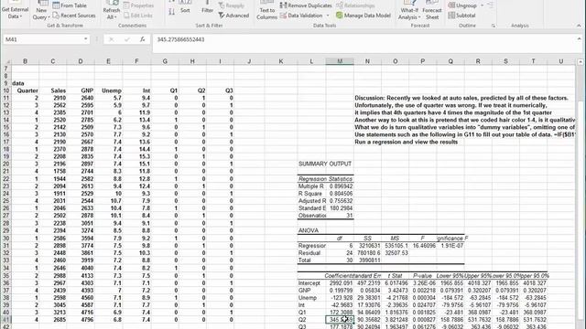Click the F value 16.46096
The image size is (586, 329).
click(423, 246)
